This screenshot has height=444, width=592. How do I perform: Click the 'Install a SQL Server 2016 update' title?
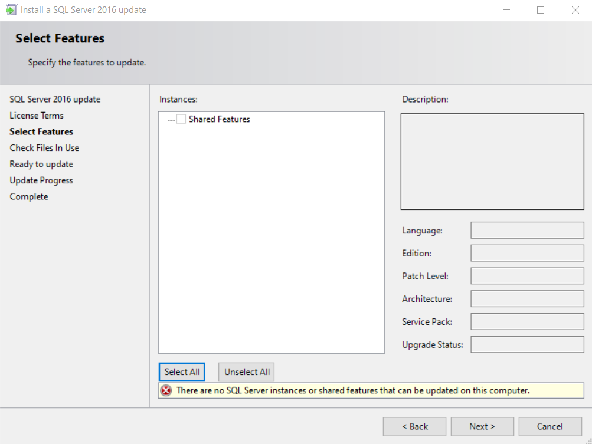click(83, 10)
